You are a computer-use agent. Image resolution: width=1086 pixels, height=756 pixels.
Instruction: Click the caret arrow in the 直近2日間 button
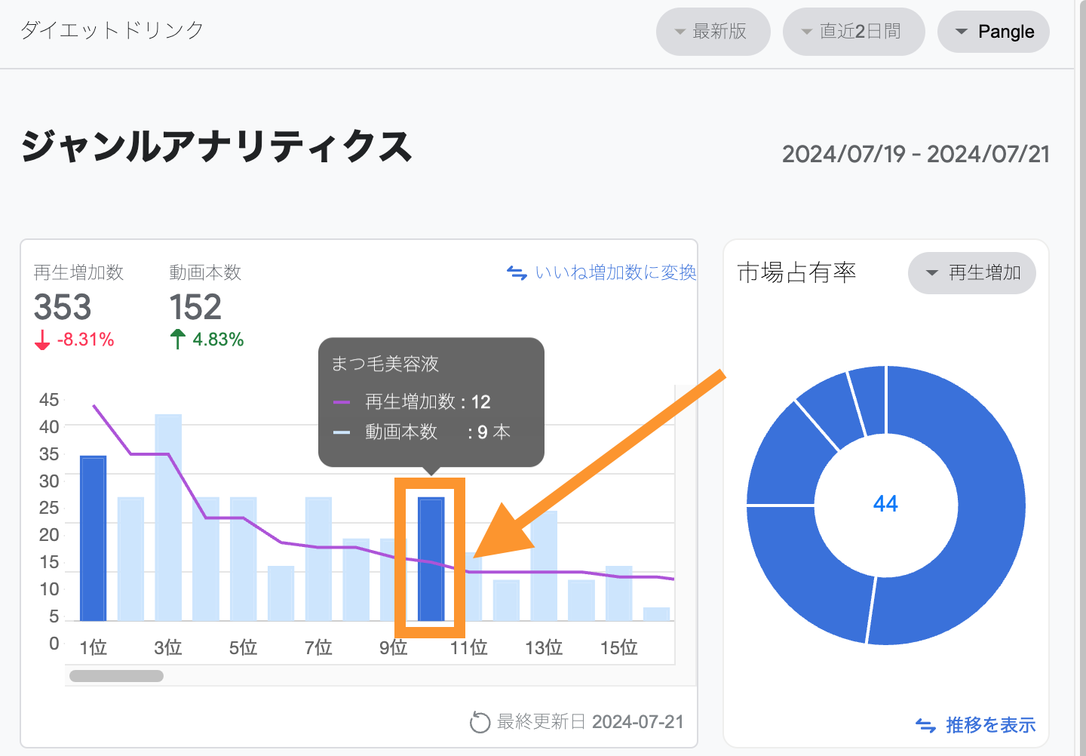[806, 32]
